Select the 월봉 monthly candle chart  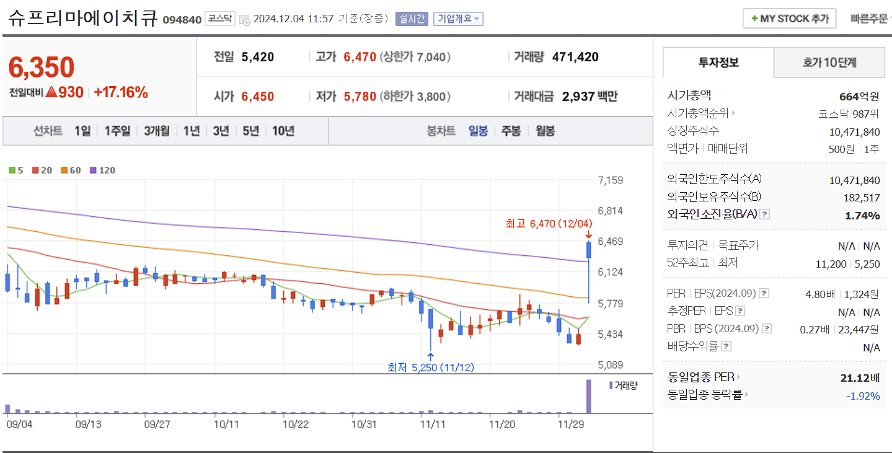[545, 131]
